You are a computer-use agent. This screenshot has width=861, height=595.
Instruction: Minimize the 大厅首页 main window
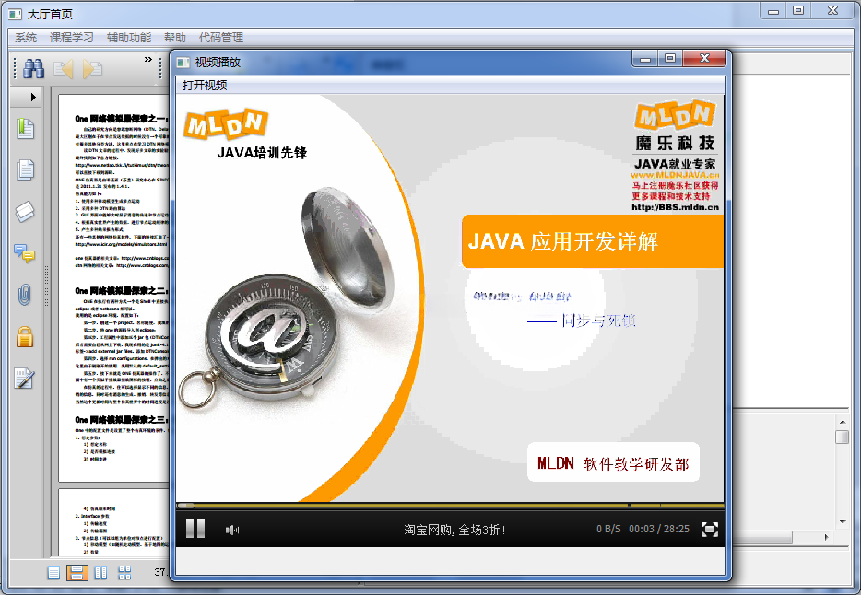pyautogui.click(x=773, y=10)
